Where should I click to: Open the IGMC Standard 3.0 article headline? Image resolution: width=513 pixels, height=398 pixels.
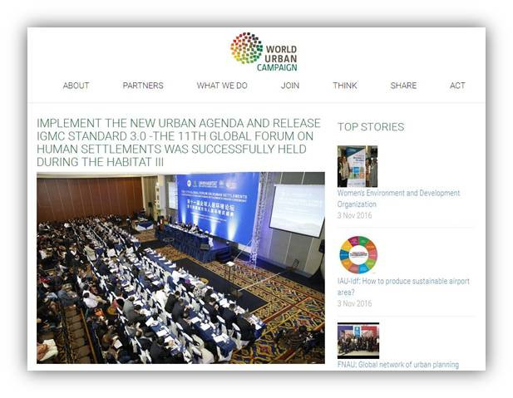tap(179, 142)
